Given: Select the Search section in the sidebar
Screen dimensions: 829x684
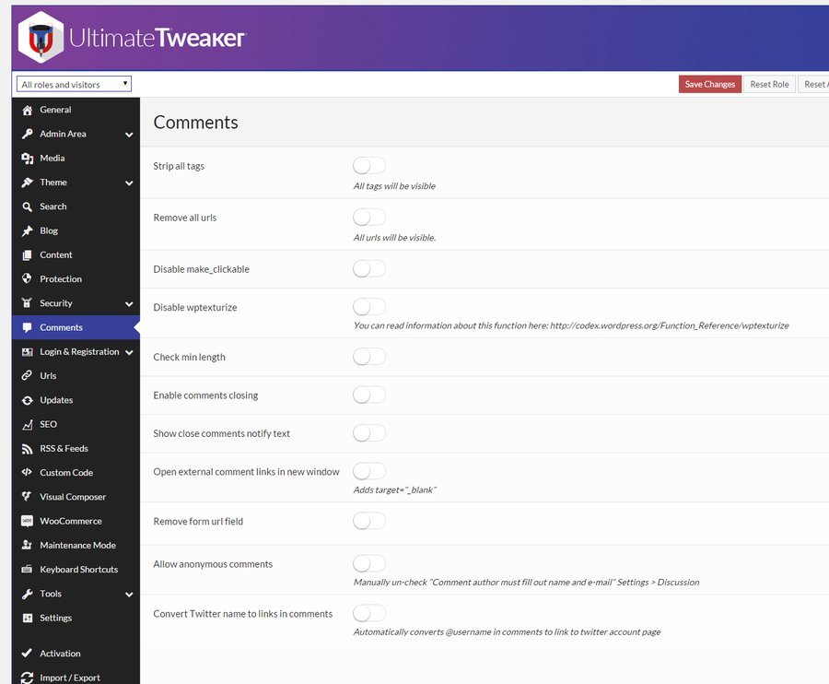Looking at the screenshot, I should [51, 206].
